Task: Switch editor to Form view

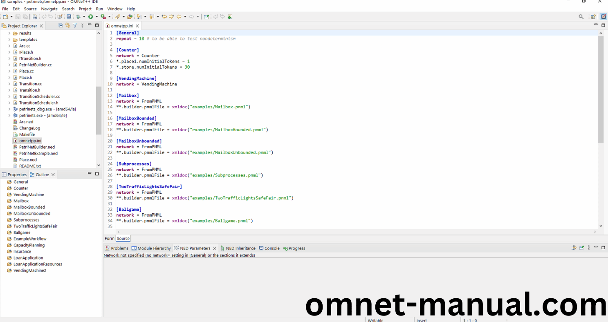Action: click(110, 239)
